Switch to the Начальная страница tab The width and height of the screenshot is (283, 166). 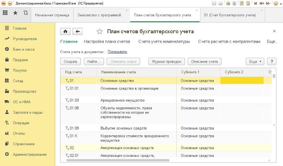coord(52,15)
